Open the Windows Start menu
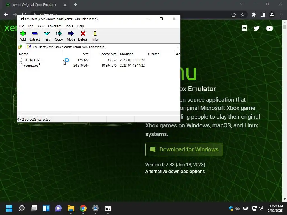Image resolution: width=287 pixels, height=215 pixels. click(x=9, y=208)
